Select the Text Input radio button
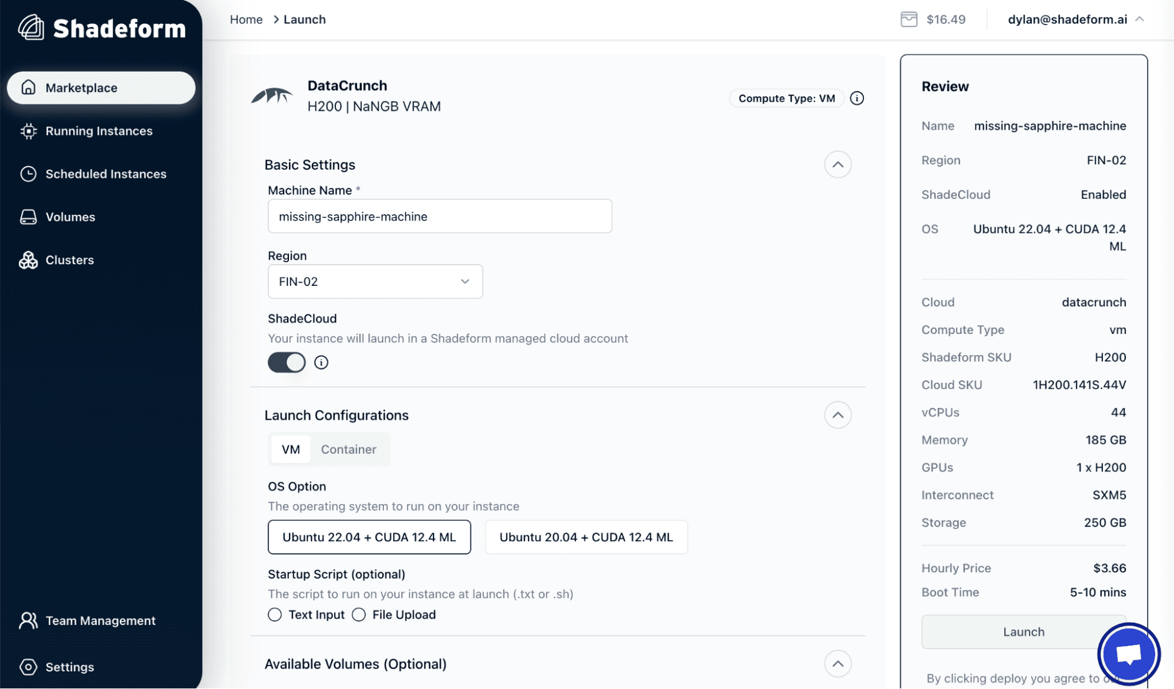Viewport: 1174px width, 689px height. tap(275, 613)
